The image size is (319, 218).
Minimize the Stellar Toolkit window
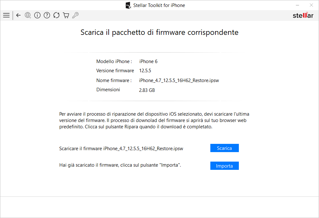tap(297, 5)
